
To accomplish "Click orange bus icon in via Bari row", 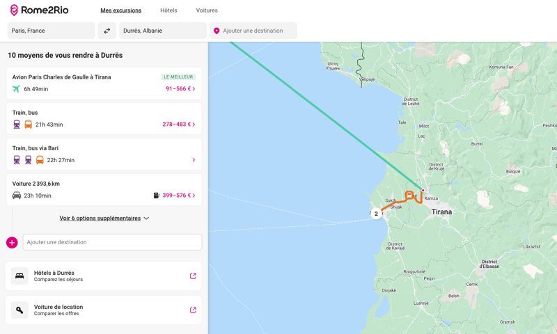I will pos(40,160).
